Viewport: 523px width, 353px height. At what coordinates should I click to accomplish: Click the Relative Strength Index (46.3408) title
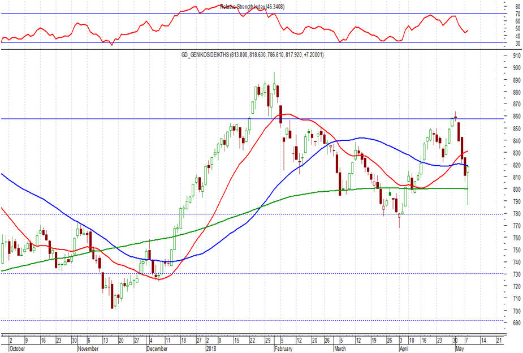(252, 7)
